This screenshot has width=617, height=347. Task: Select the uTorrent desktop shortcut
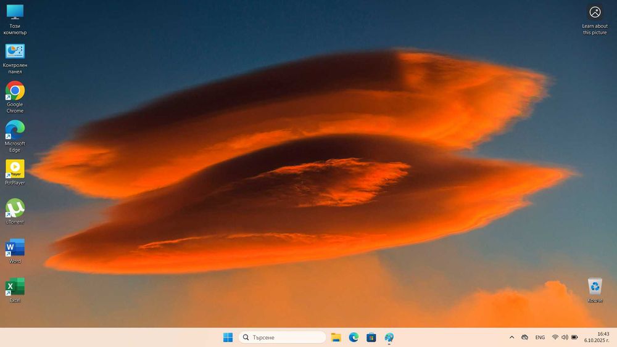click(15, 211)
